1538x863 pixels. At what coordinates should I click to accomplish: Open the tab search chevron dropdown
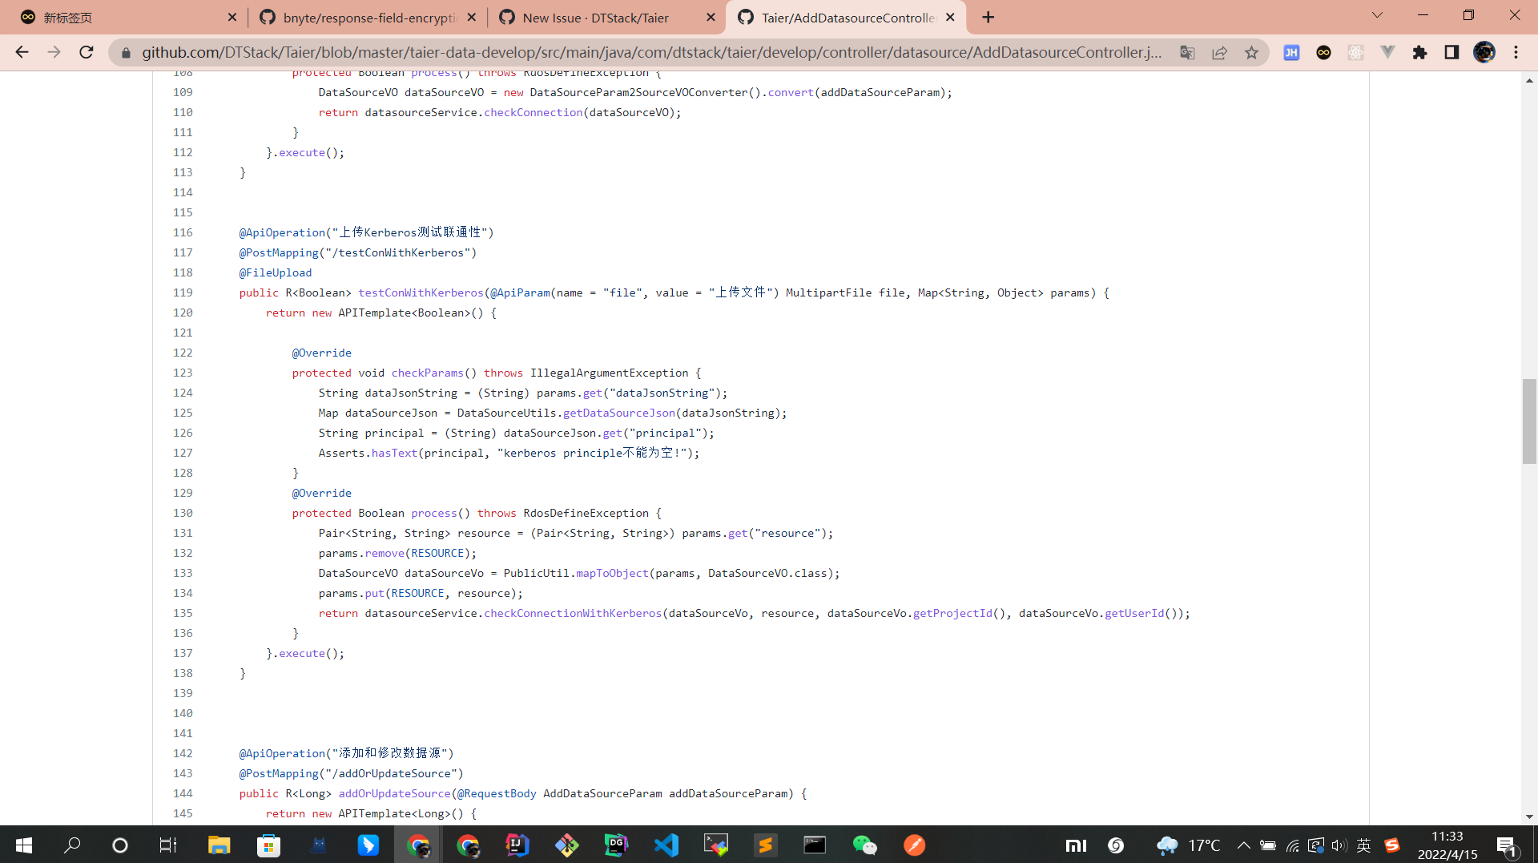1378,14
